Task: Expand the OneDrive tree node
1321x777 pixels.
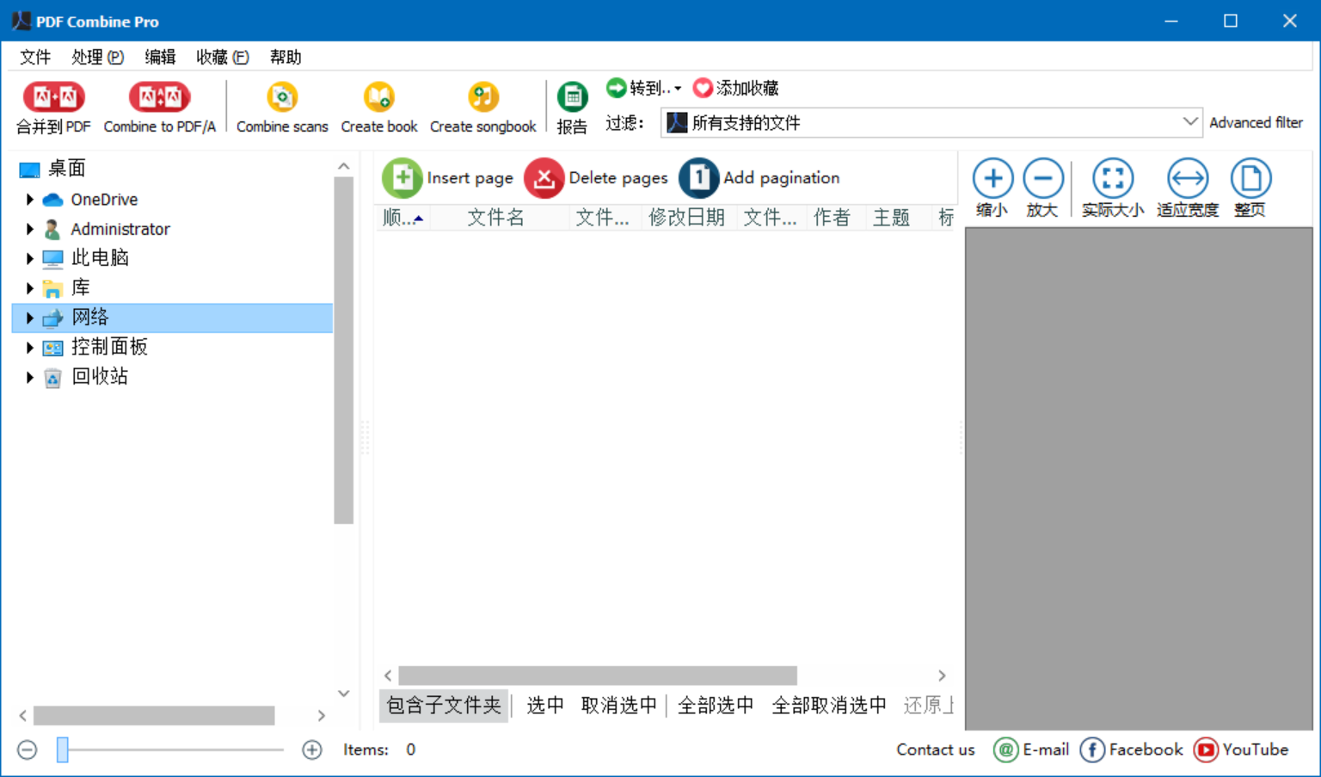Action: point(30,200)
